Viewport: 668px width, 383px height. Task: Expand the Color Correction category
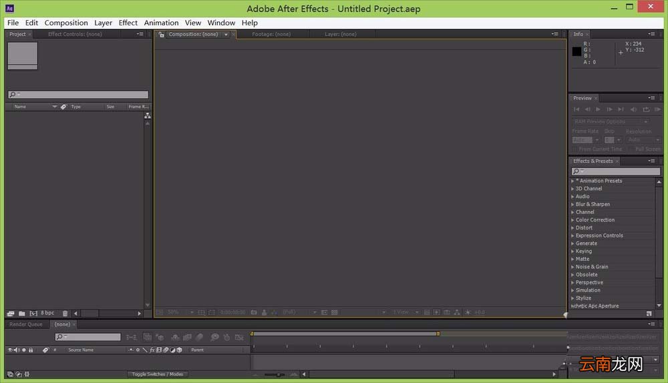tap(572, 220)
